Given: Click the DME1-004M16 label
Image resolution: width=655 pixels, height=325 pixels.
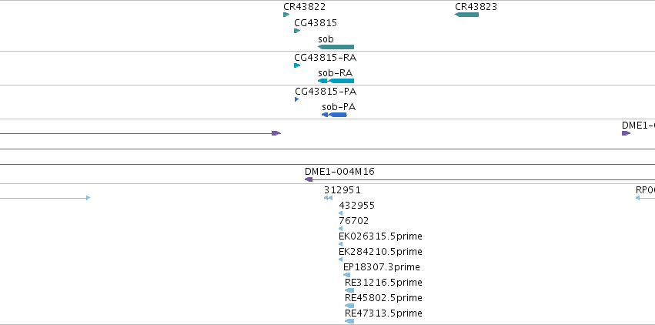Looking at the screenshot, I should click(x=339, y=171).
